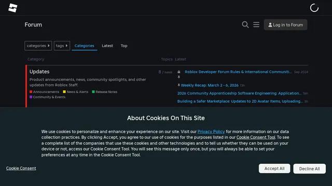Viewport: 332px width, 186px height.
Task: Click the Privacy Policy link
Action: [x=211, y=132]
